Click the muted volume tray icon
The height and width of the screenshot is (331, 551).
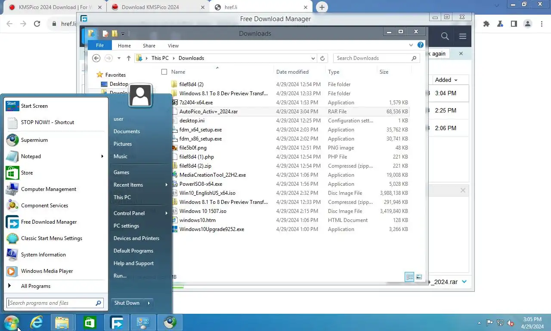[511, 323]
